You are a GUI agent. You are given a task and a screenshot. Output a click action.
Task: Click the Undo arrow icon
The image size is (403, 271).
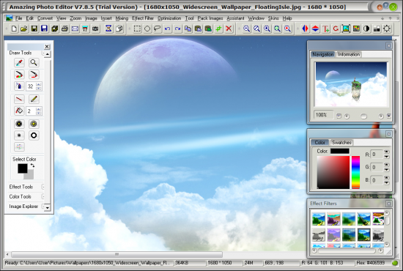[x=168, y=29]
